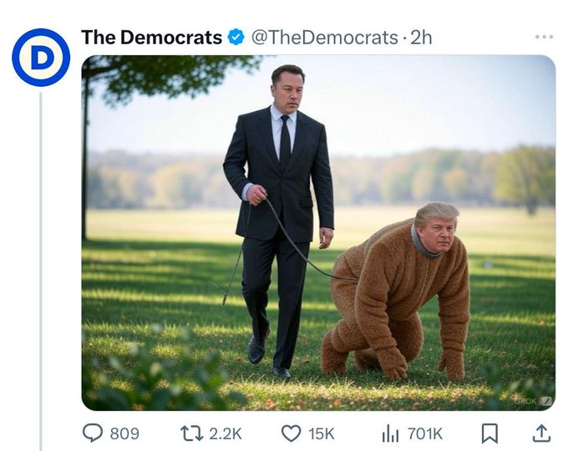The width and height of the screenshot is (568, 451).
Task: Click the man in the dark suit in the image
Action: pyautogui.click(x=280, y=209)
